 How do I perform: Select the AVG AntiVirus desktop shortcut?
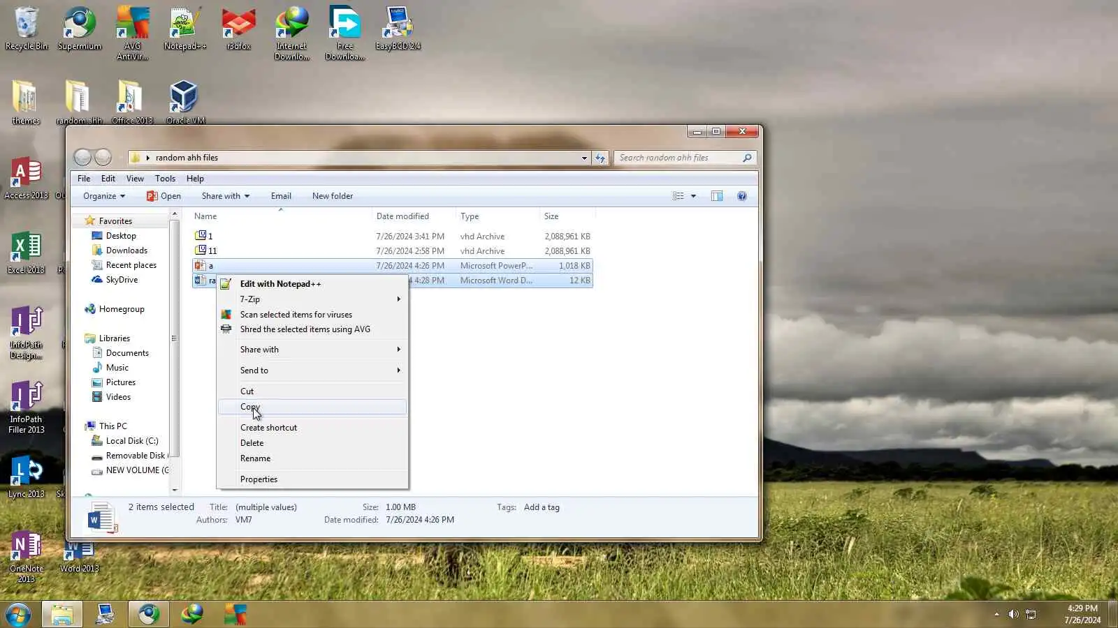pyautogui.click(x=133, y=33)
